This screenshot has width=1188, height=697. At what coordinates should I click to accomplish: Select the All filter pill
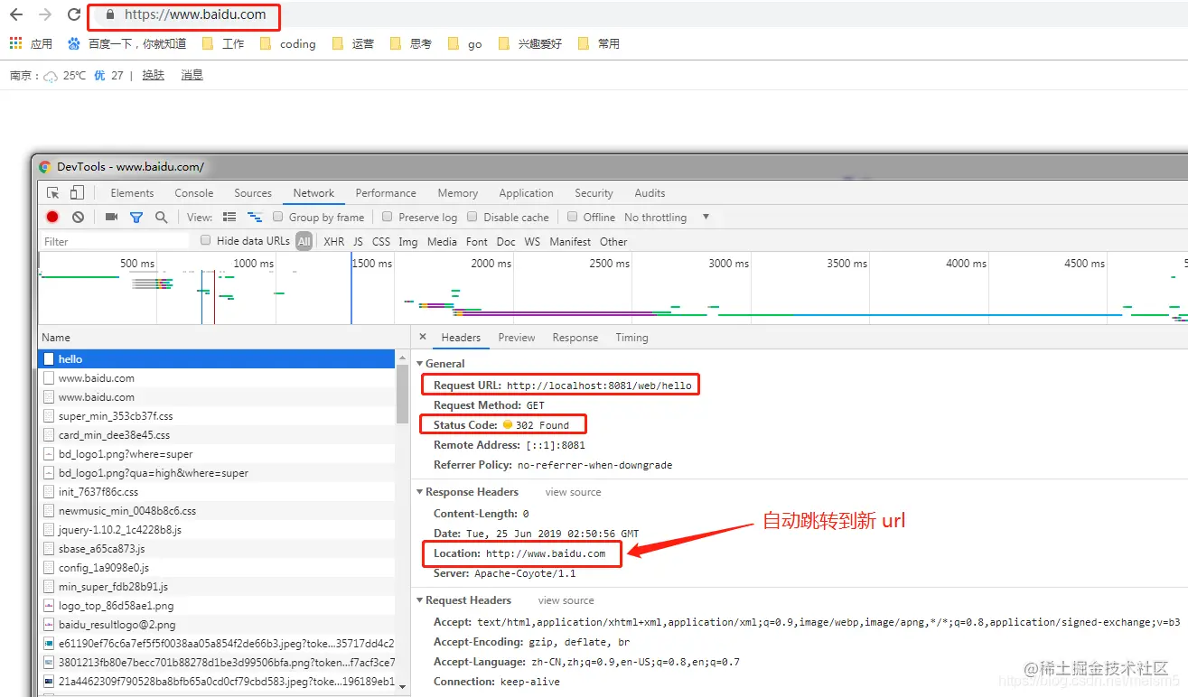tap(304, 242)
